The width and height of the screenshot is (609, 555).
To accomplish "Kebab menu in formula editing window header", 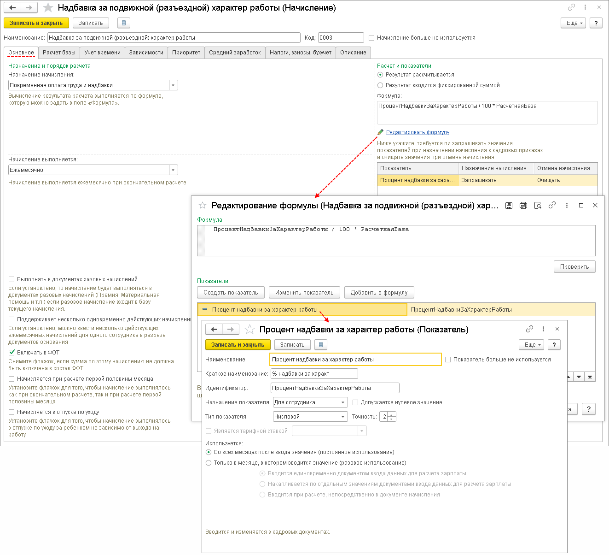I will (567, 206).
